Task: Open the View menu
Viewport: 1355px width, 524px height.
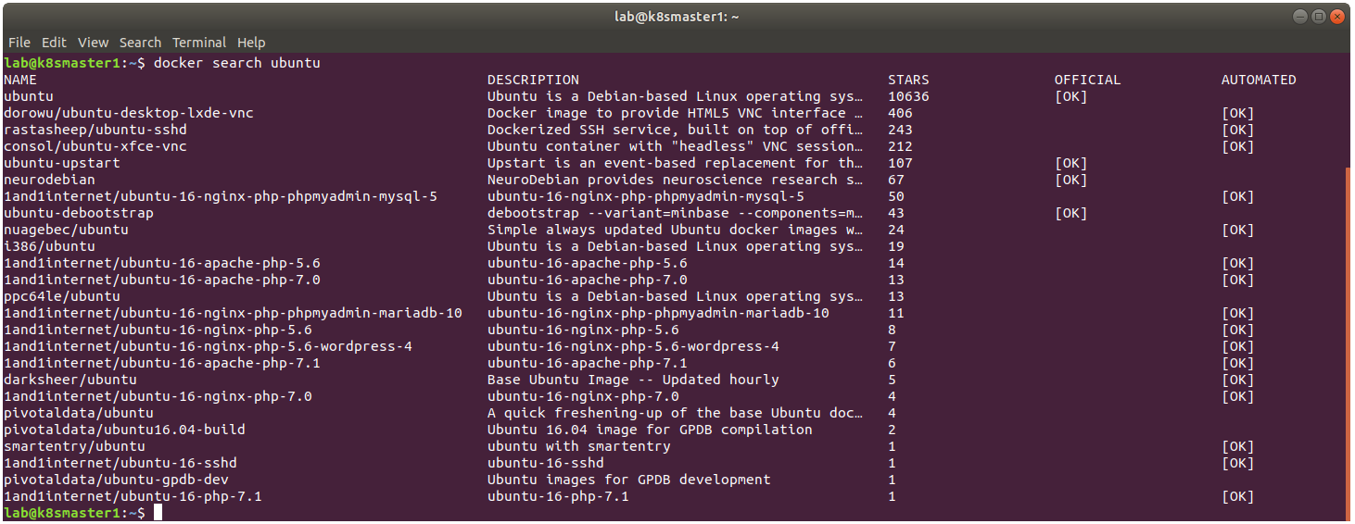Action: [93, 43]
